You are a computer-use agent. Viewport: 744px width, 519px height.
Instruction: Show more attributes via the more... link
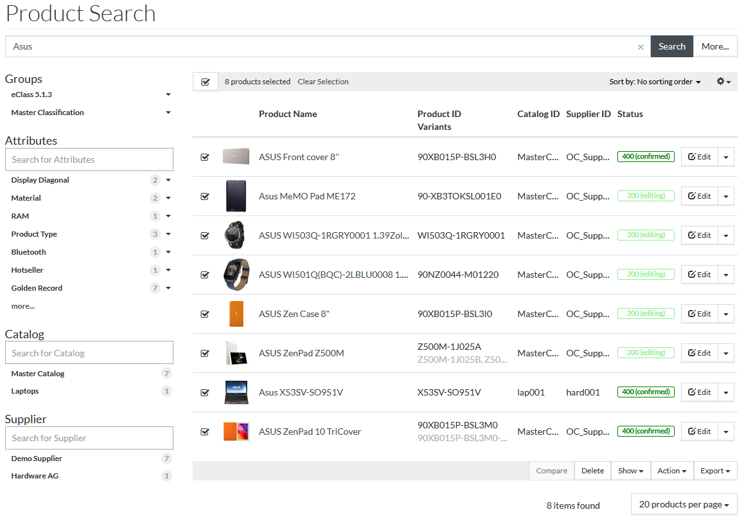23,306
